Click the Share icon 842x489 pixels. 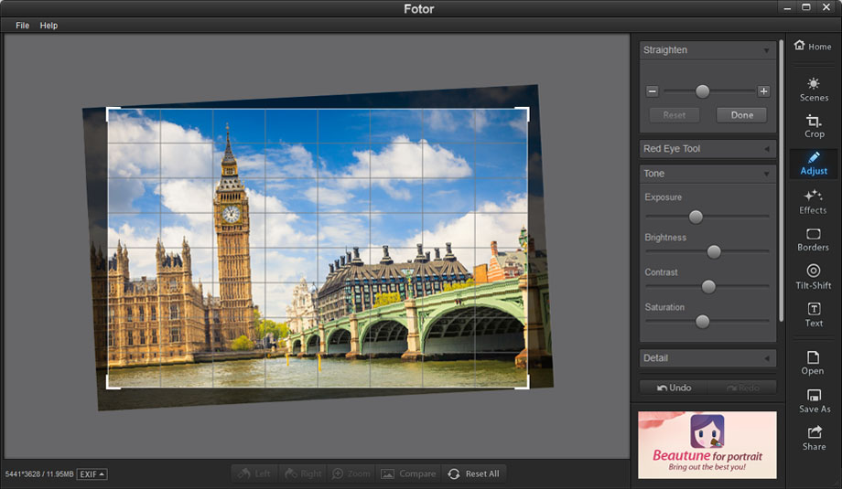(813, 438)
